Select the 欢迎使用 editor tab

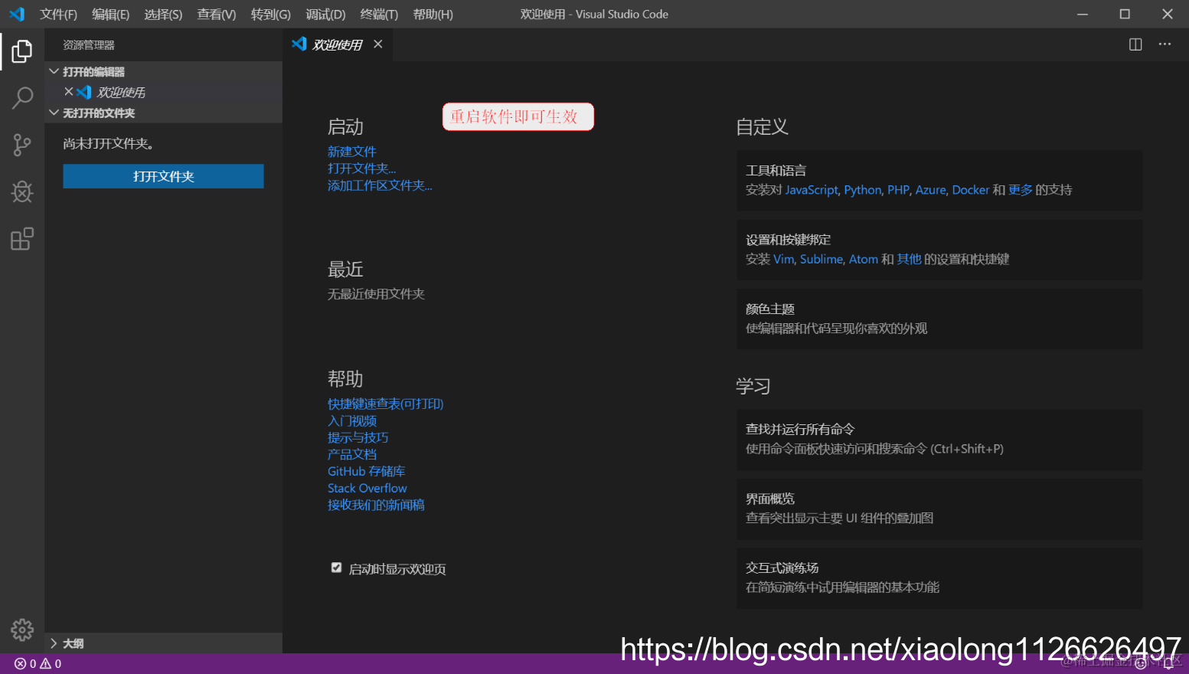(337, 44)
